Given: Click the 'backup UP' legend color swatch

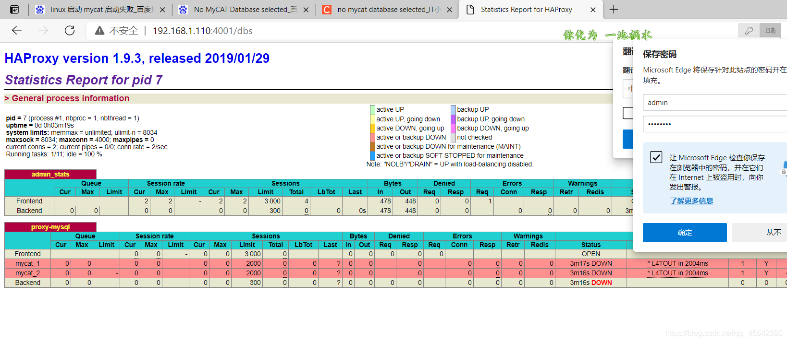Looking at the screenshot, I should coord(453,110).
